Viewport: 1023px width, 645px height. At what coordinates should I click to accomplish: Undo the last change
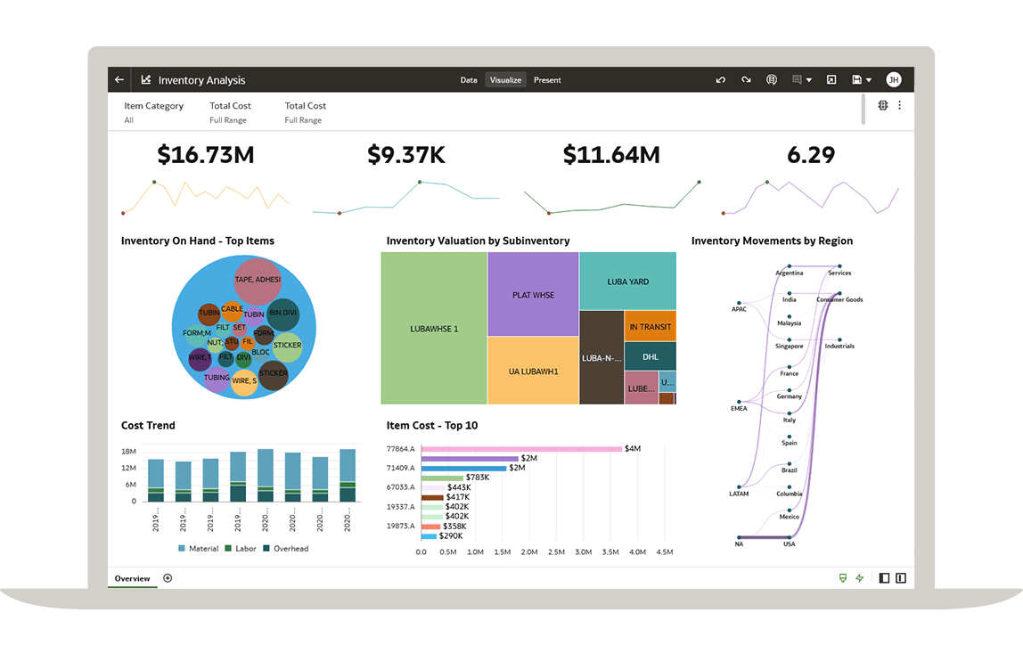(721, 80)
